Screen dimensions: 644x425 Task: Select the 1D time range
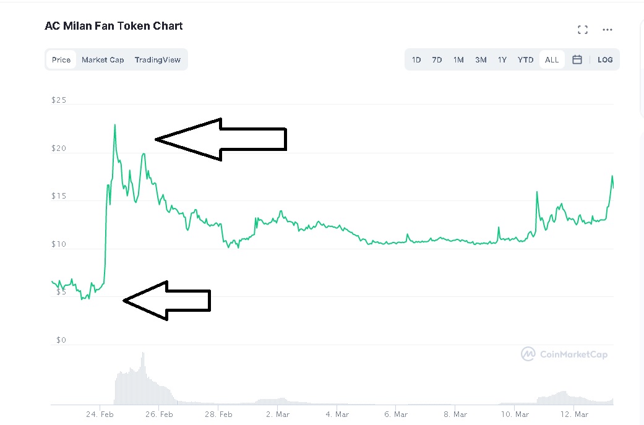click(x=416, y=60)
